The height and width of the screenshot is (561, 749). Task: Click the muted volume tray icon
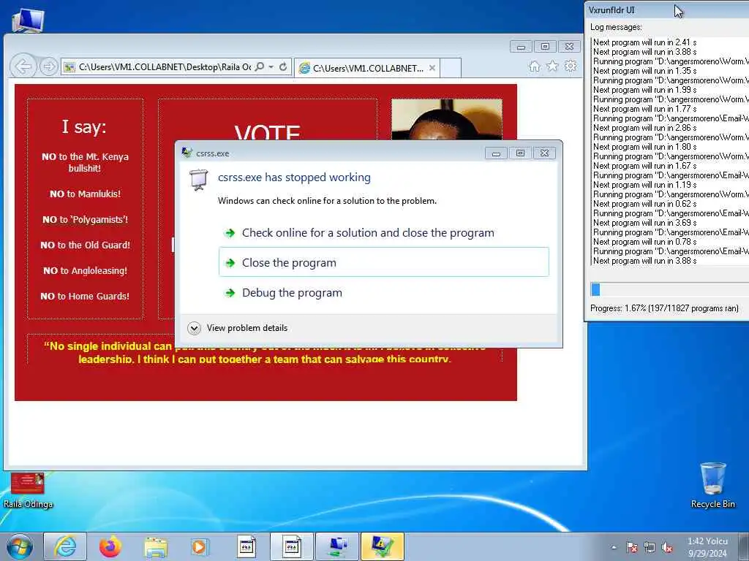(x=667, y=548)
